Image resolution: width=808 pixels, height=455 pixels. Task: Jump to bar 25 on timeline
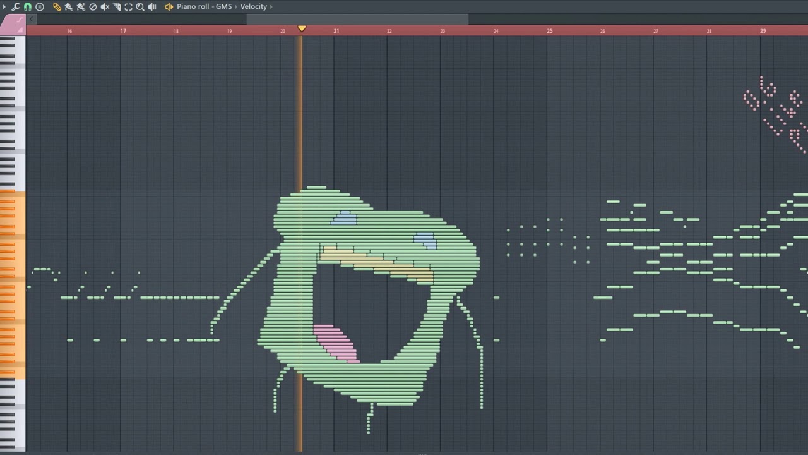pos(550,31)
